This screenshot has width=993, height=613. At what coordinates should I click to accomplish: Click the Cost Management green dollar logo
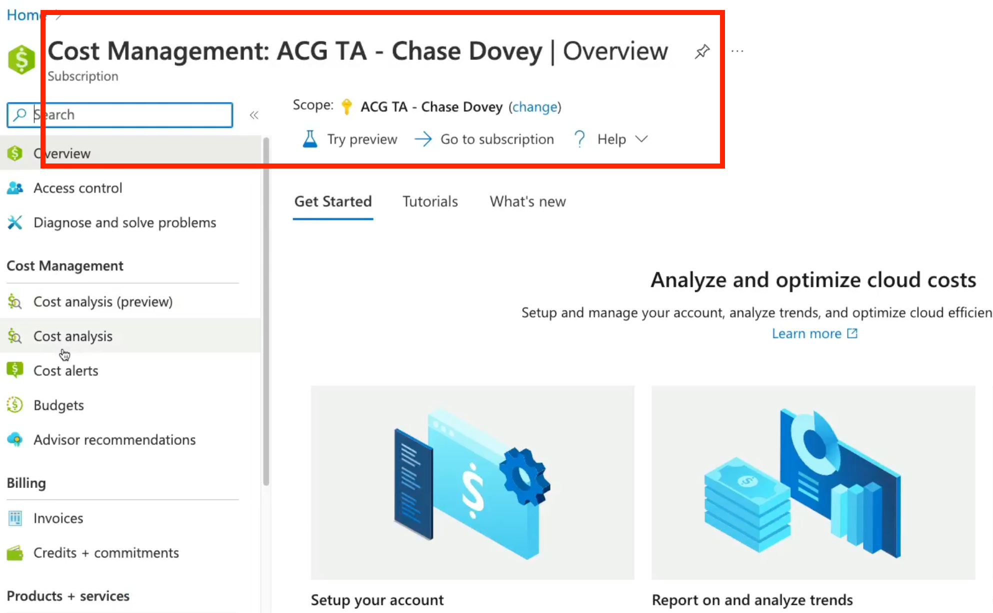point(21,59)
